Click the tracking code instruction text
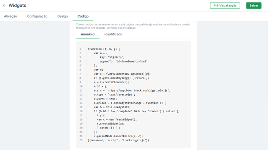The image size is (268, 150). (133, 26)
